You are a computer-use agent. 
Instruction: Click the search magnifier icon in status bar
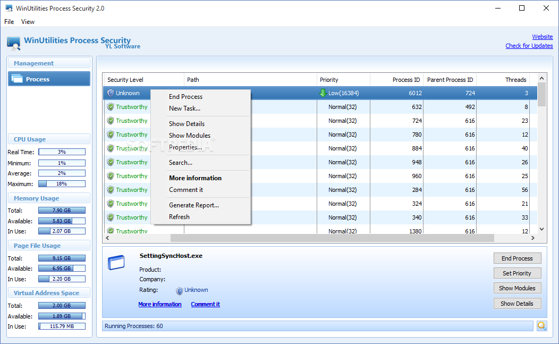coord(542,326)
